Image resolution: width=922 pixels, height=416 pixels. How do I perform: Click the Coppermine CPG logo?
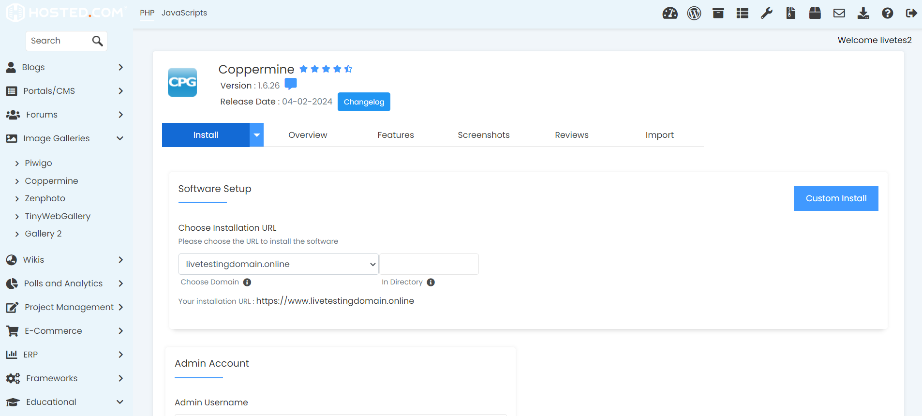[x=182, y=82]
